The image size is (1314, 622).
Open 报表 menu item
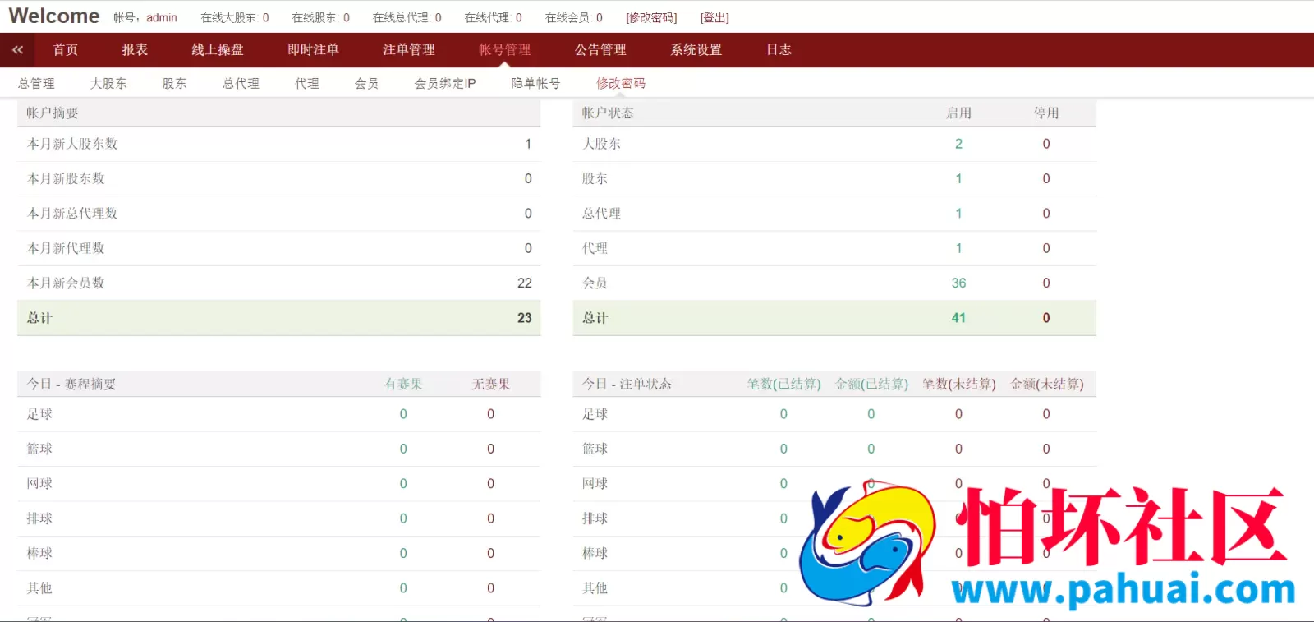click(x=135, y=50)
